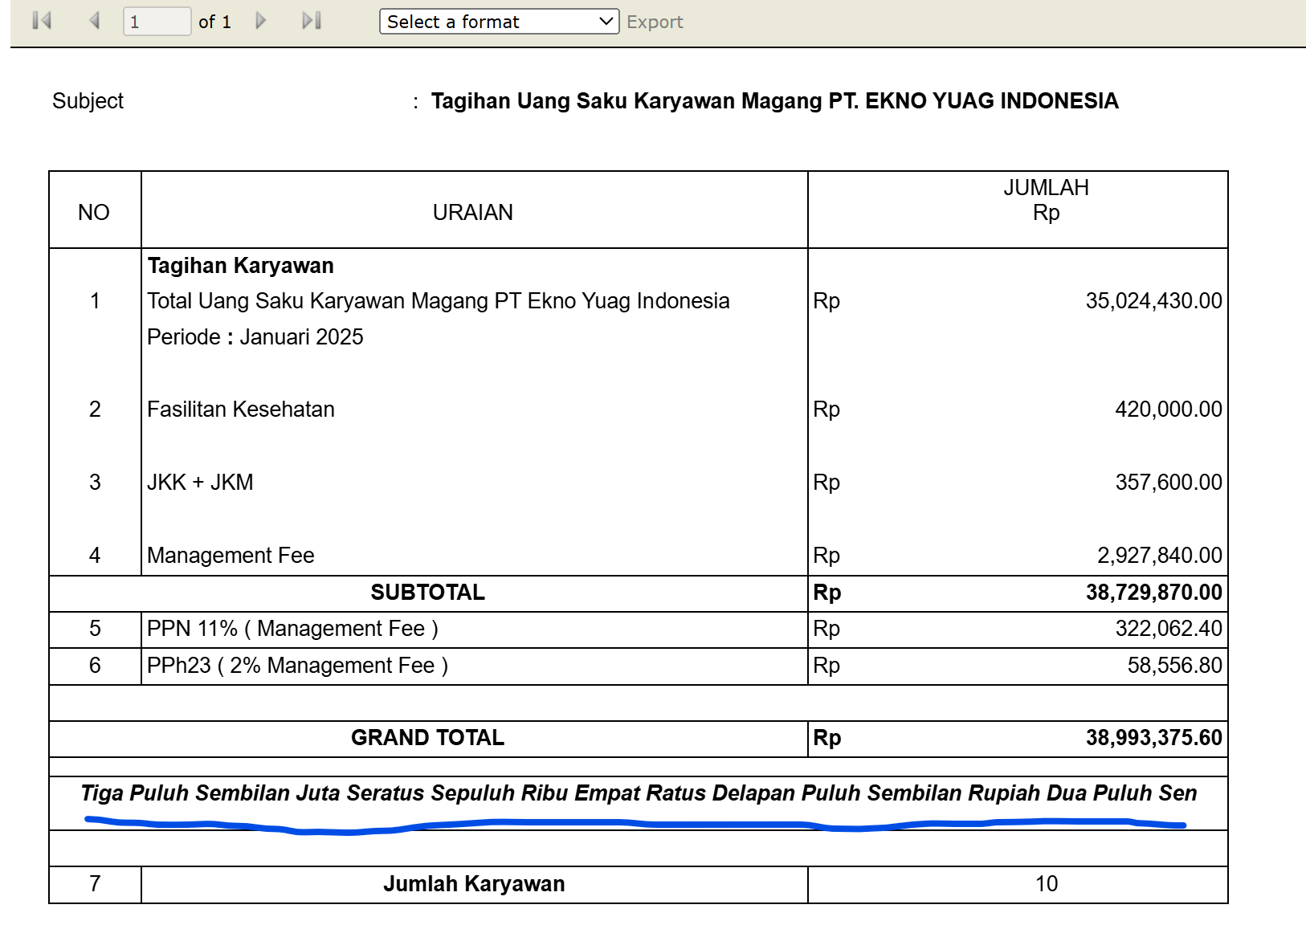Click the URAIAN column header
The image size is (1306, 925).
pos(473,212)
